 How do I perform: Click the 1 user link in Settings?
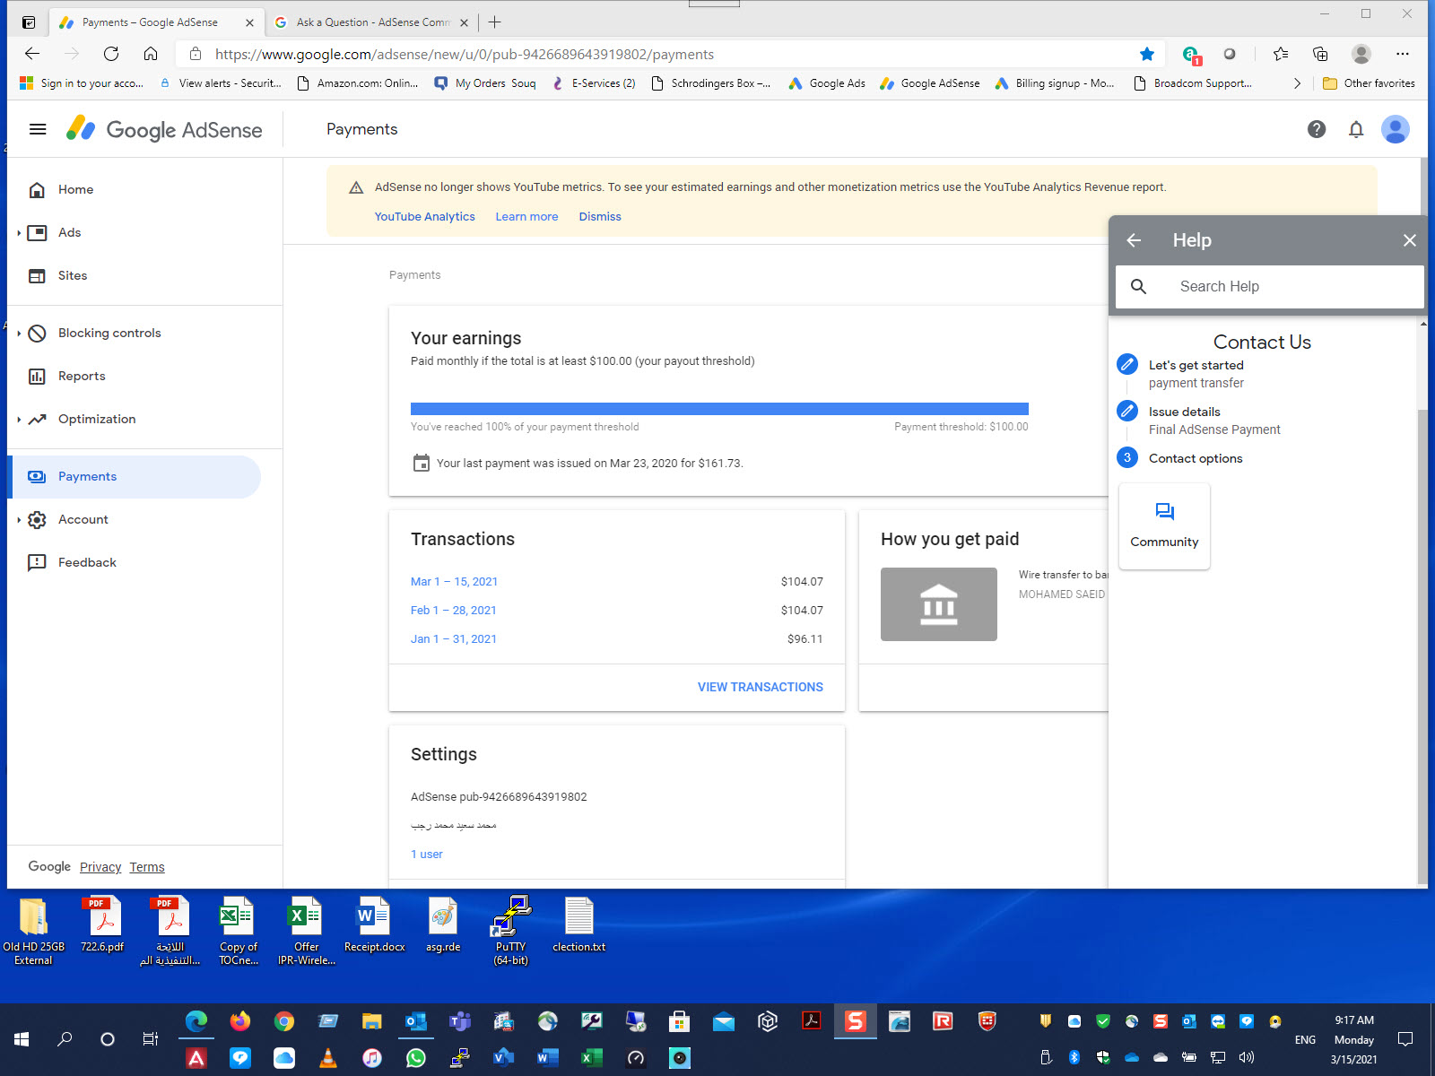(427, 855)
